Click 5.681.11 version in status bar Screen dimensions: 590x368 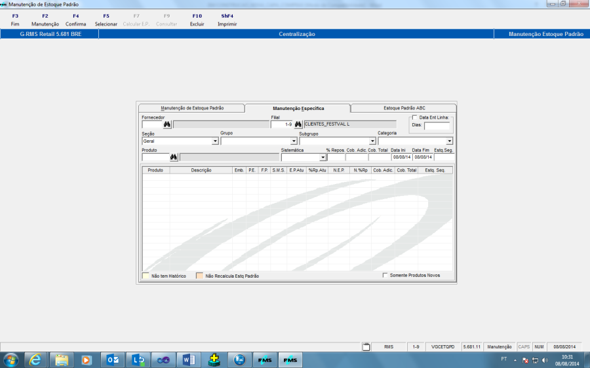coord(472,347)
